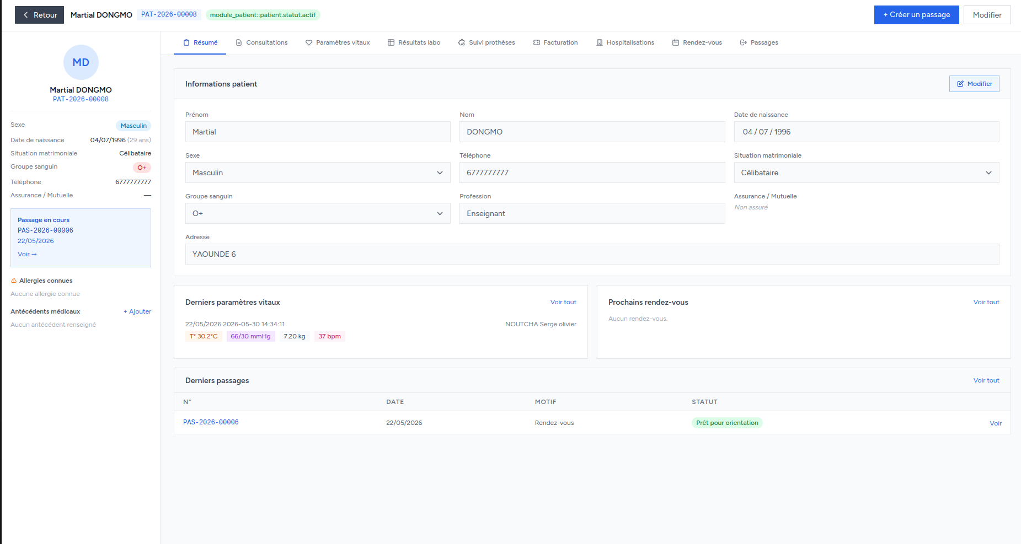Click the MD patient avatar
The image size is (1021, 544).
81,62
